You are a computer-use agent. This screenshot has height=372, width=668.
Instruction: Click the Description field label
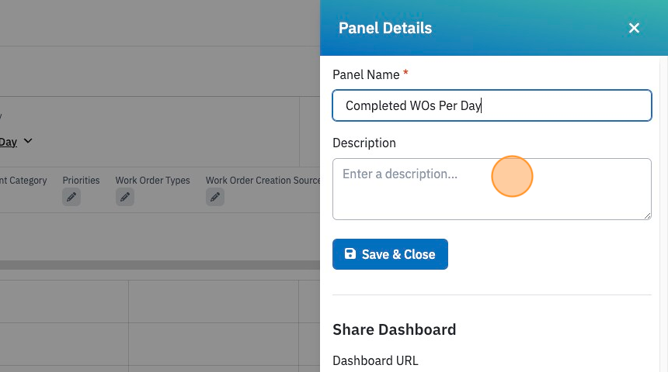pos(364,143)
